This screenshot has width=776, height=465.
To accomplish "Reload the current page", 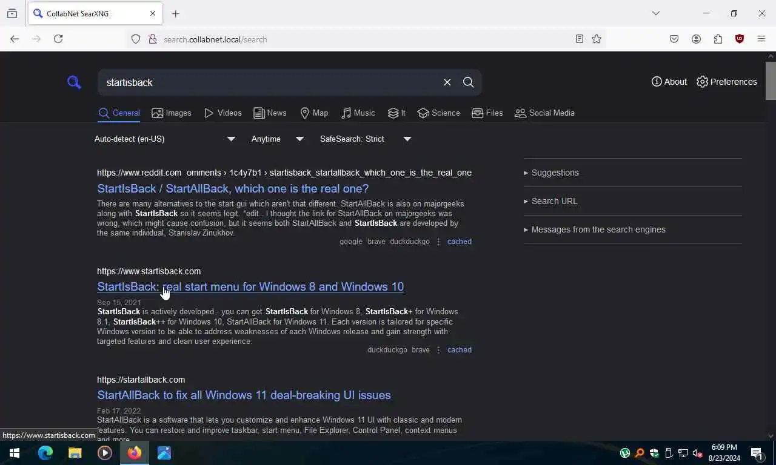I will (x=58, y=39).
